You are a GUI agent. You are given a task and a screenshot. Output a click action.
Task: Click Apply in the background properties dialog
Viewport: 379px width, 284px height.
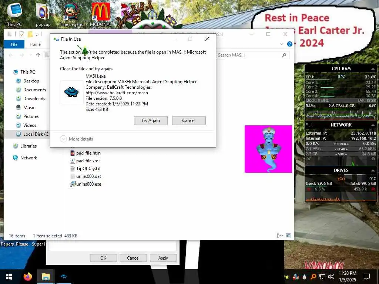(x=163, y=258)
